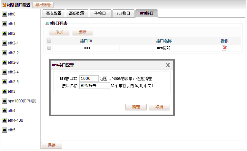This screenshot has width=247, height=151.
Task: Focus the 接口名称 text field
Action: (x=94, y=86)
